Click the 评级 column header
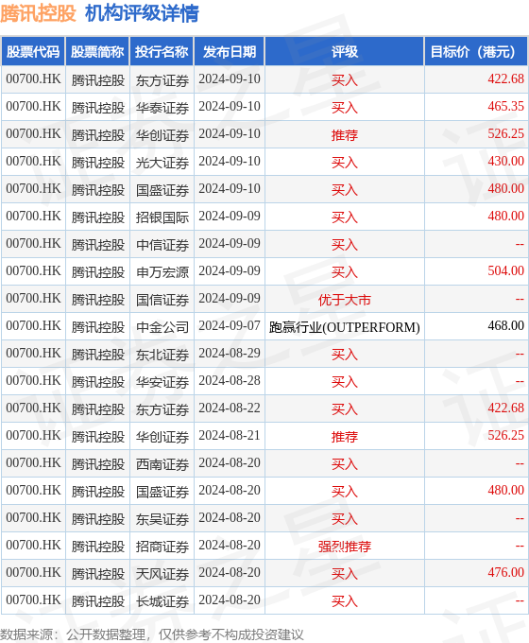Viewport: 529px width, 643px height. [345, 52]
